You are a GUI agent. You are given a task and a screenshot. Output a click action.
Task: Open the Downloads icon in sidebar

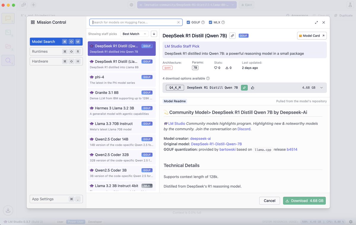coord(8,210)
